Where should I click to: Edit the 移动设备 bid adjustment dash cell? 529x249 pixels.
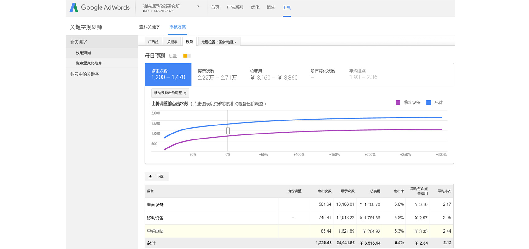[293, 218]
